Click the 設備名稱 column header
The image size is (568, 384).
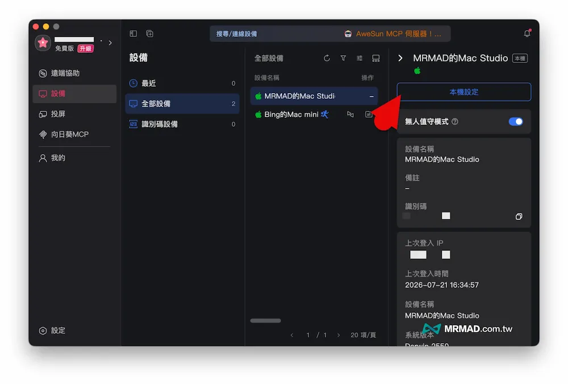click(x=266, y=78)
